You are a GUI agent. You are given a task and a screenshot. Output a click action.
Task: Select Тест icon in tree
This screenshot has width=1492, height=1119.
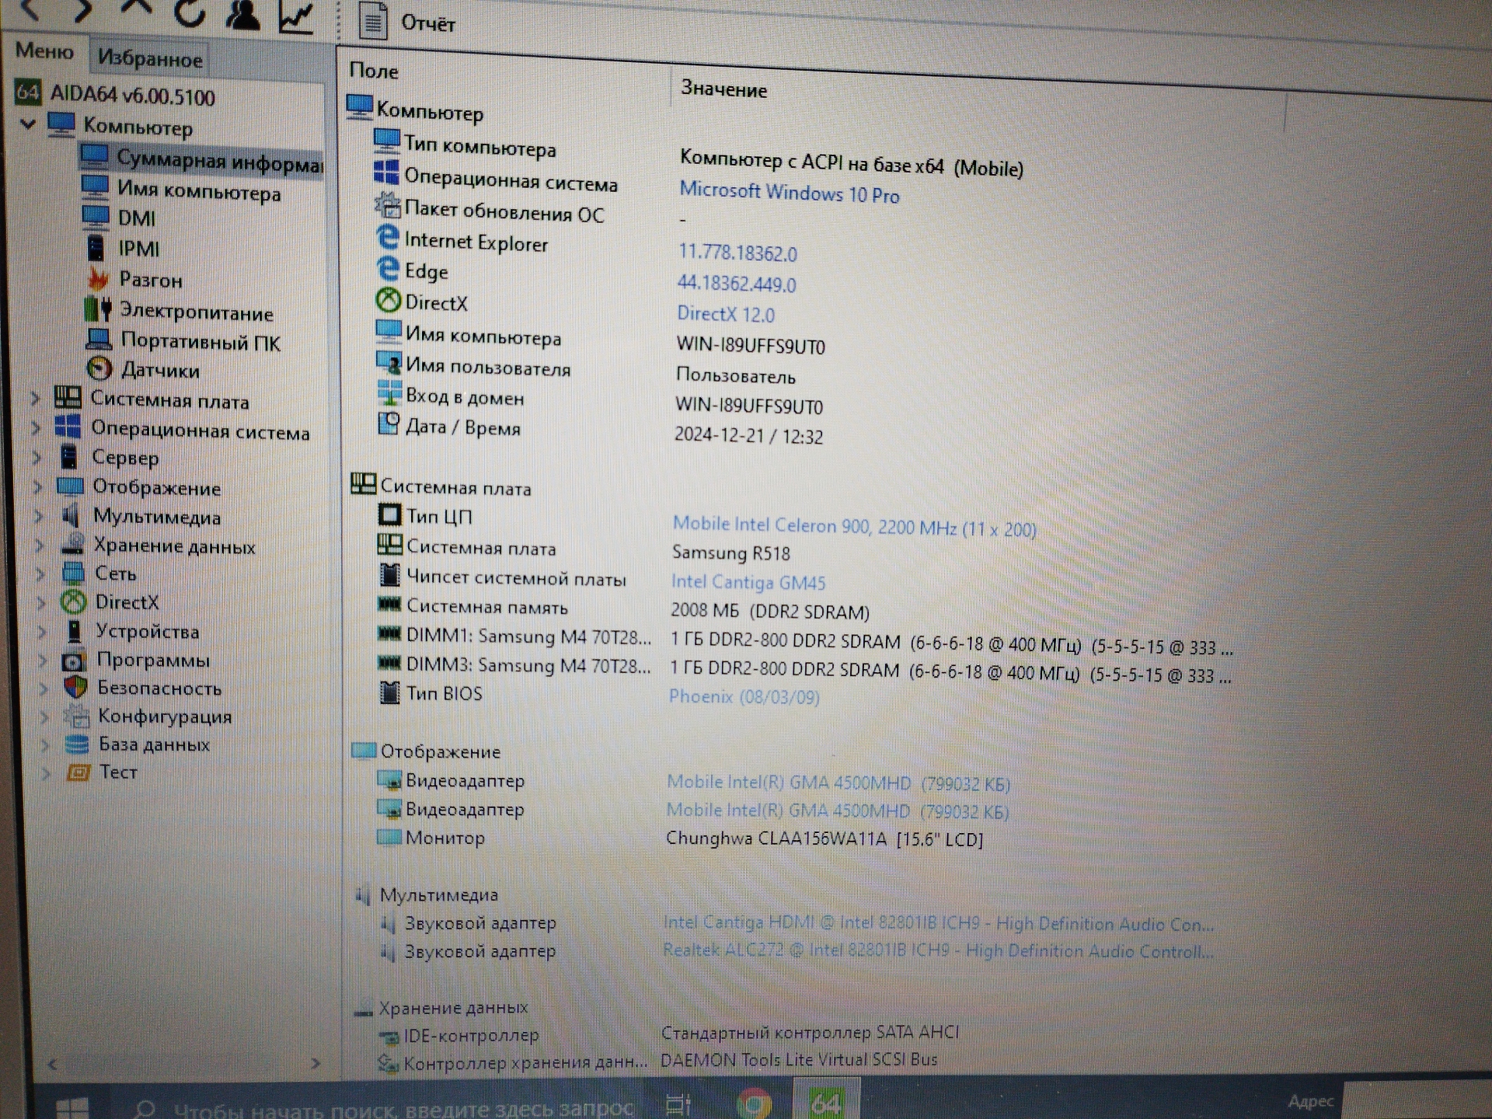point(79,772)
